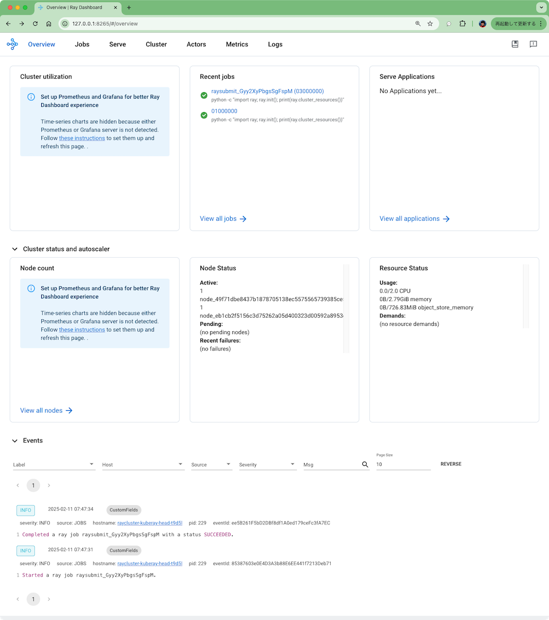549x620 pixels.
Task: Collapse the Events section
Action: click(14, 441)
